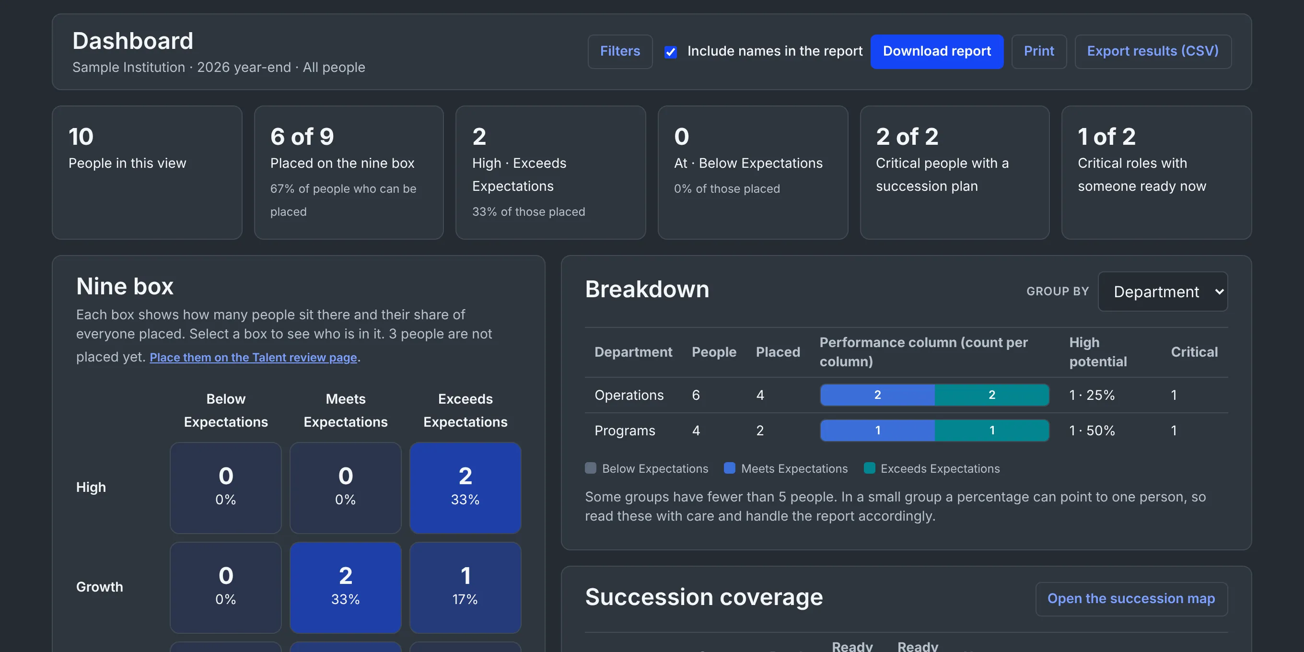
Task: Click the High potential column header
Action: pyautogui.click(x=1098, y=352)
